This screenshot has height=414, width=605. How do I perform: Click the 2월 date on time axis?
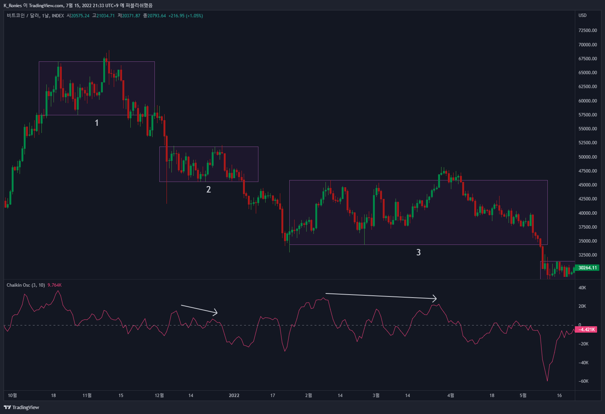coord(309,396)
